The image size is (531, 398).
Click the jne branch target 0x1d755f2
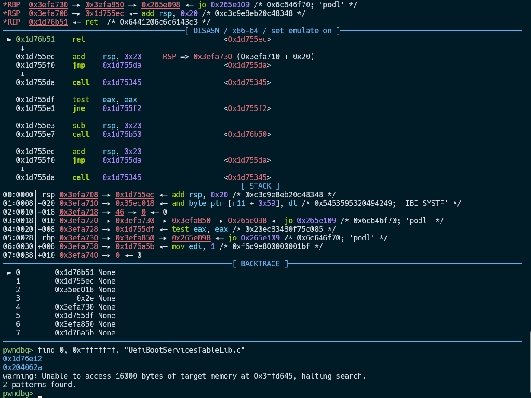click(x=247, y=108)
